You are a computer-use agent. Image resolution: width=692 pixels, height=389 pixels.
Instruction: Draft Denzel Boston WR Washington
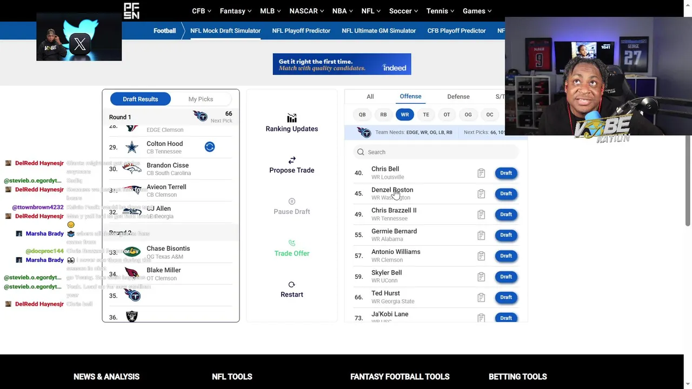pos(506,193)
